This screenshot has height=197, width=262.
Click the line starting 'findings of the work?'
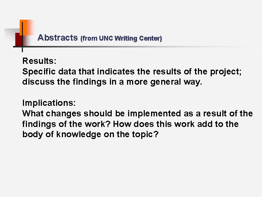[130, 124]
